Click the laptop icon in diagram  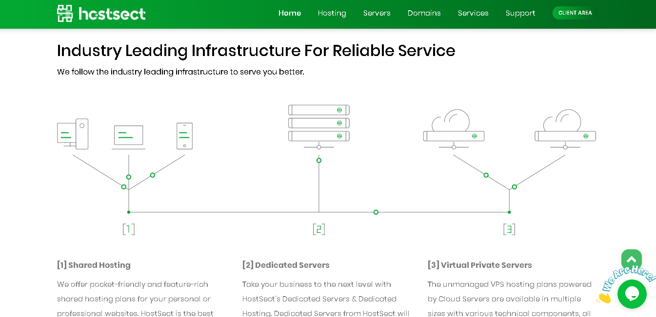pyautogui.click(x=129, y=137)
